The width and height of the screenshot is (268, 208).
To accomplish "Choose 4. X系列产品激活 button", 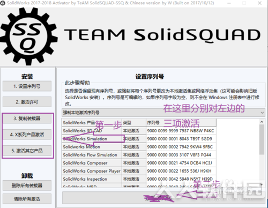I will (27, 135).
